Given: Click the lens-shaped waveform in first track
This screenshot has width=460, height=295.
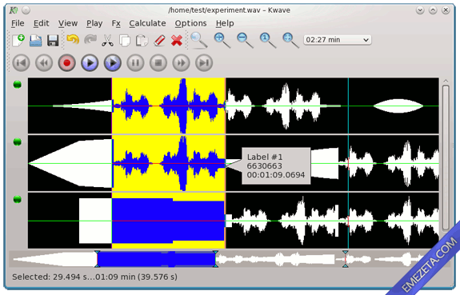Looking at the screenshot, I should click(398, 106).
